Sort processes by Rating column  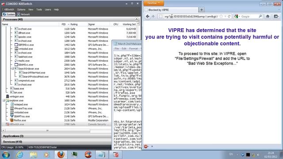(74, 24)
